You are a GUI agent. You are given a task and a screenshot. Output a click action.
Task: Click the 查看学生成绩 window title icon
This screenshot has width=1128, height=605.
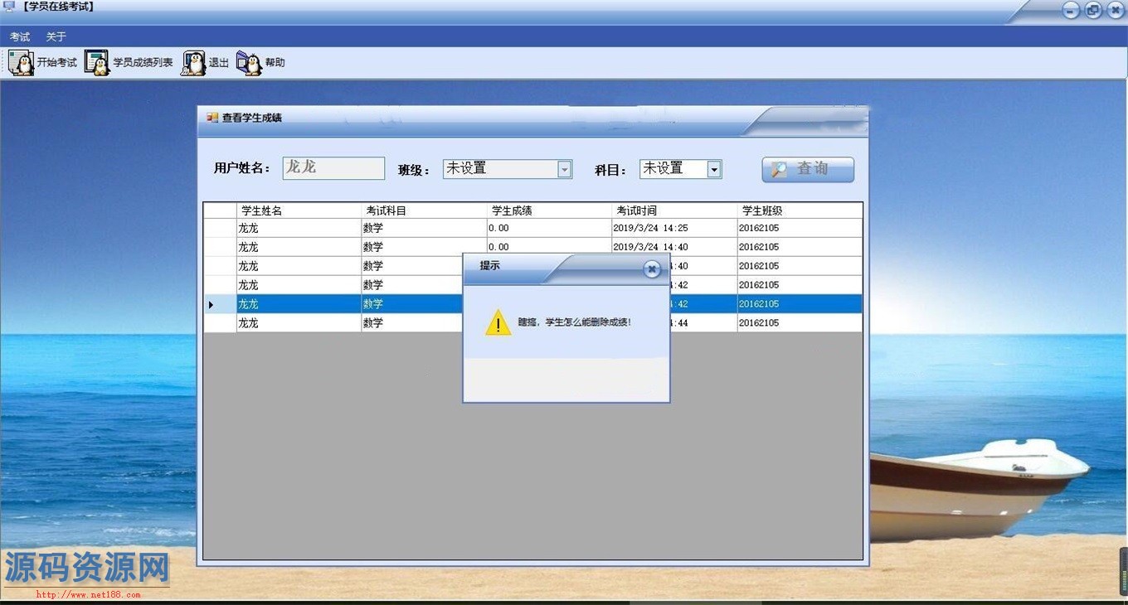(212, 118)
